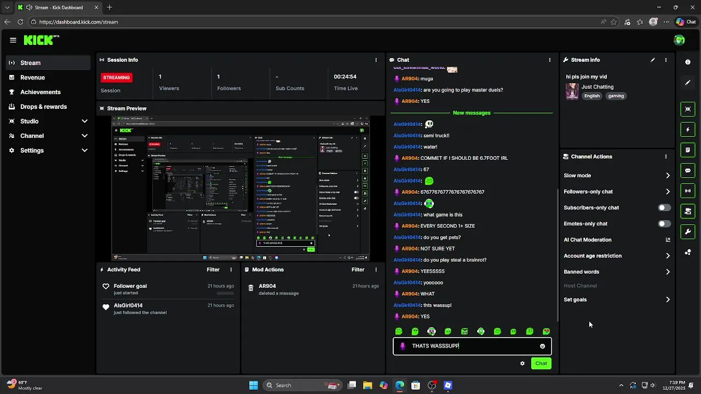This screenshot has width=701, height=394.
Task: Send message with Chat button
Action: [541, 363]
